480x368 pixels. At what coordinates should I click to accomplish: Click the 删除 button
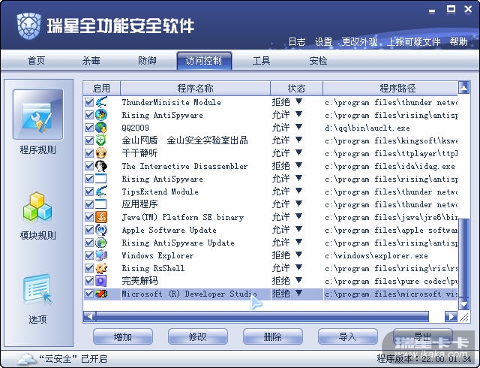click(x=273, y=336)
